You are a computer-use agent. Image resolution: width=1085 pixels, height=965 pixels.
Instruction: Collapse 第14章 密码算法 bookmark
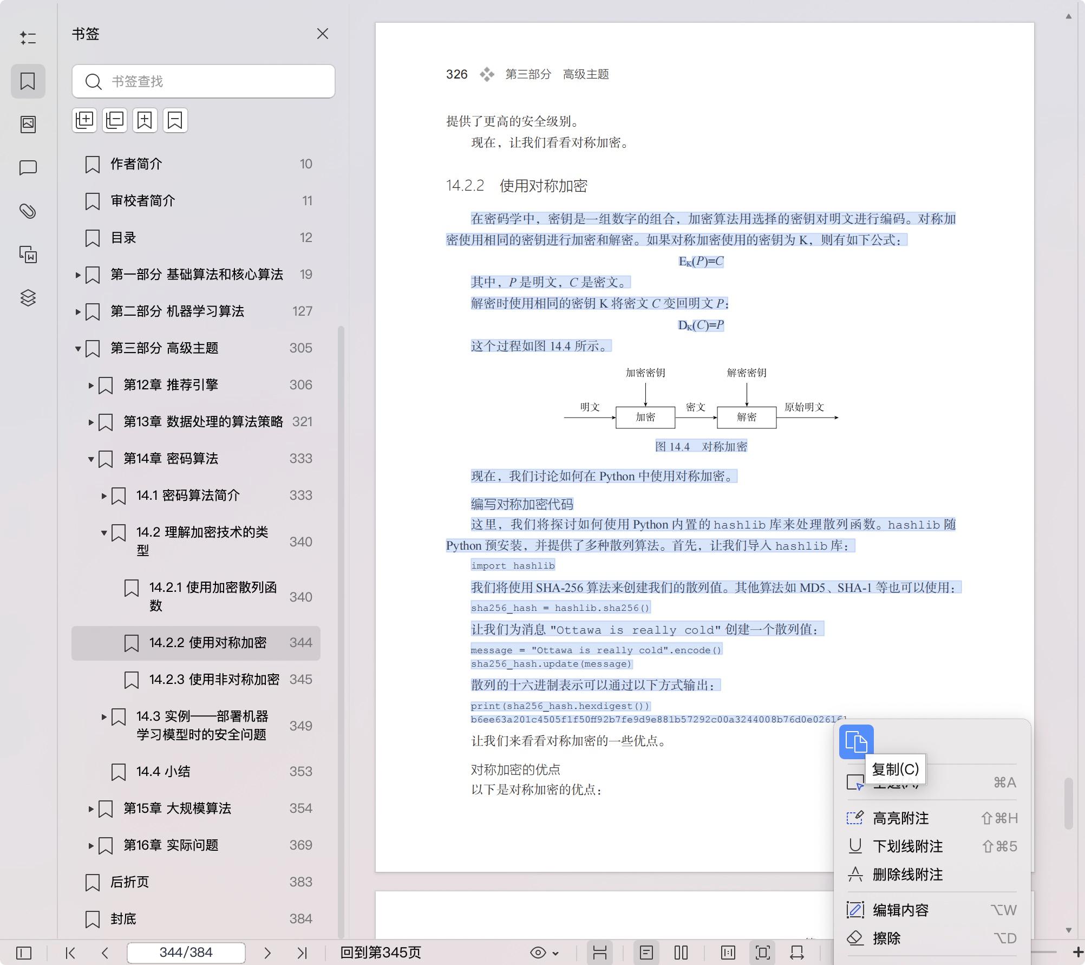point(91,459)
